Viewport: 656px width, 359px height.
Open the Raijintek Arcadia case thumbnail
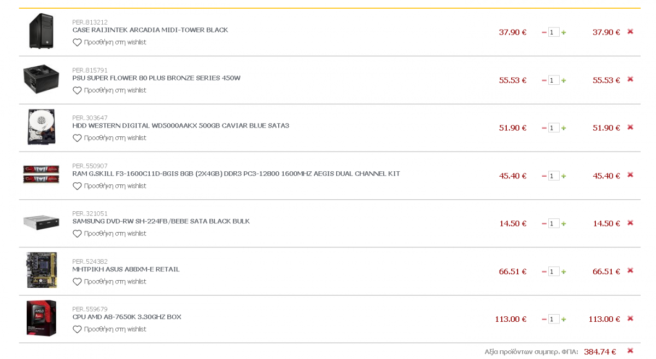pos(41,31)
